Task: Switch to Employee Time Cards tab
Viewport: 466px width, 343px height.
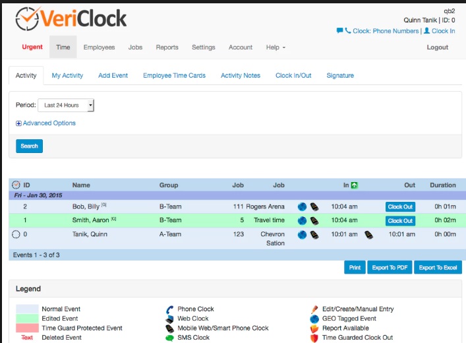Action: click(174, 76)
